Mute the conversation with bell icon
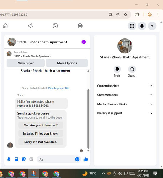 (117, 69)
